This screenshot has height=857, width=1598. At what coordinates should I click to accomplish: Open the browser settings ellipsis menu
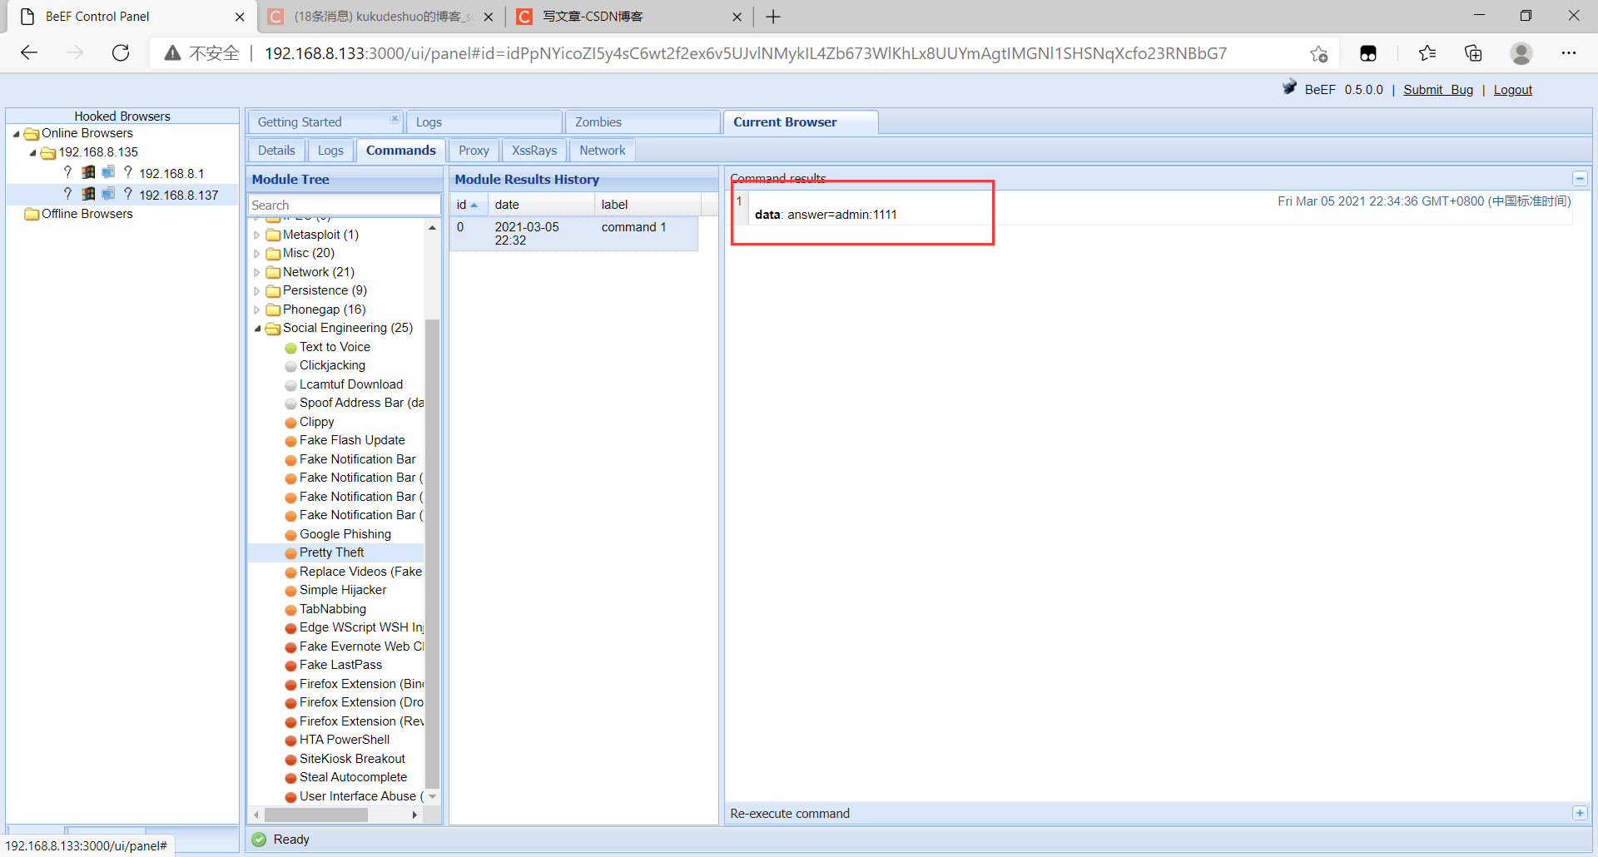click(1569, 53)
